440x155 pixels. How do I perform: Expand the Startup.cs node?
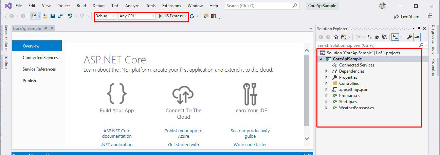pos(327,102)
